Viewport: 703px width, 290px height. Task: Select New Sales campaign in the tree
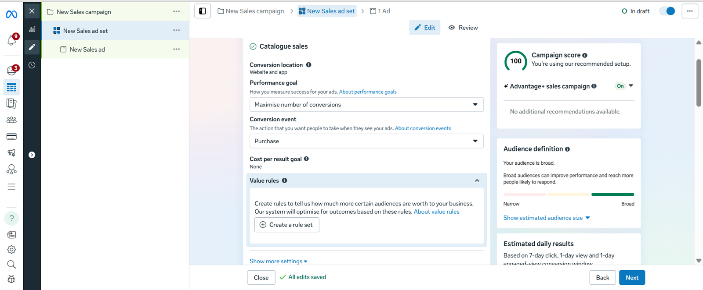[84, 12]
